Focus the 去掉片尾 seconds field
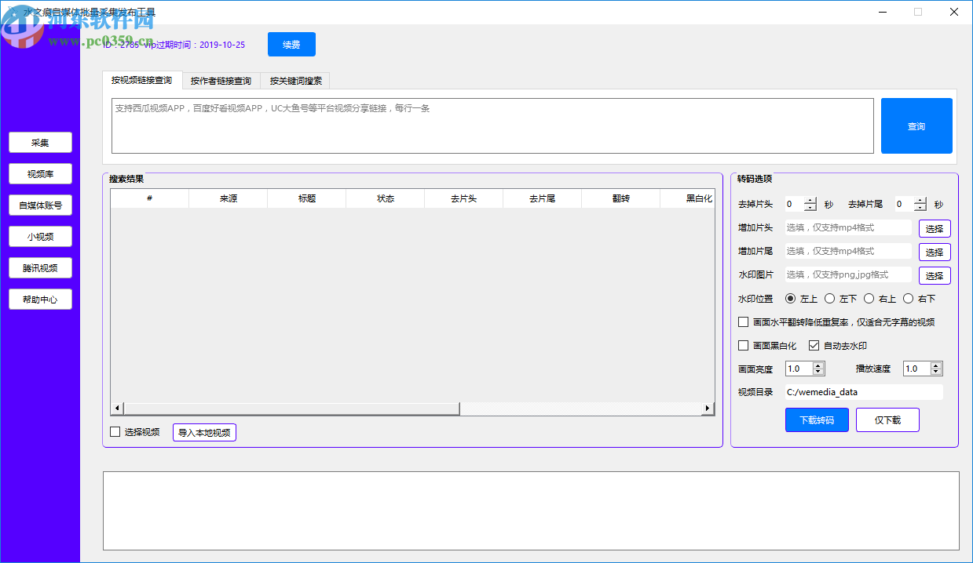This screenshot has width=973, height=563. pos(904,204)
